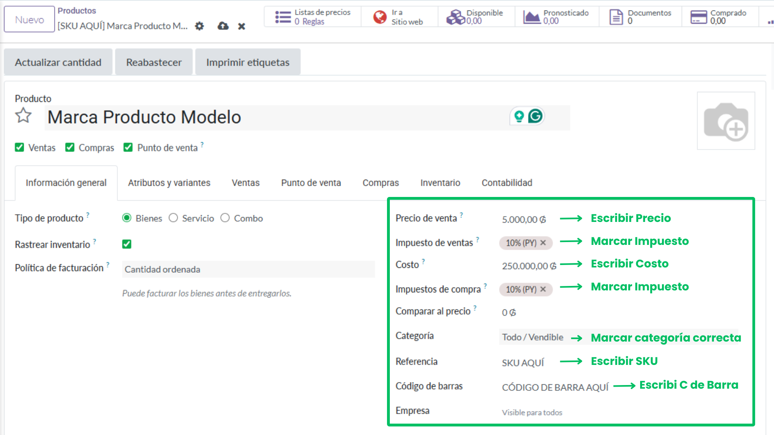Screen dimensions: 774x435
Task: View 'Disponible' stock via the boxes icon
Action: point(456,17)
